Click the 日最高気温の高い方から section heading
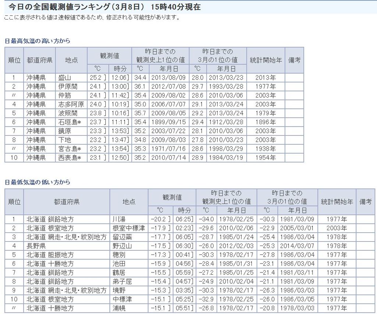The image size is (377, 314). pyautogui.click(x=37, y=41)
